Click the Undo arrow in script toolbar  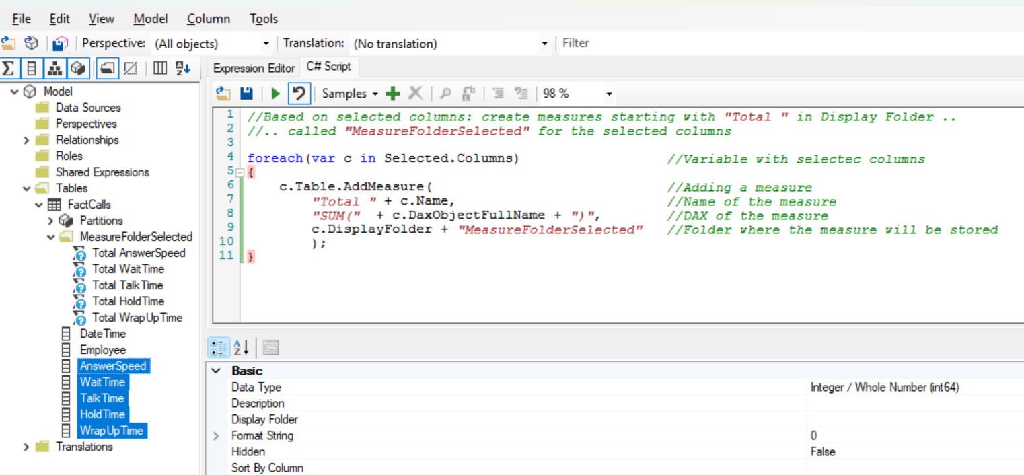[299, 94]
